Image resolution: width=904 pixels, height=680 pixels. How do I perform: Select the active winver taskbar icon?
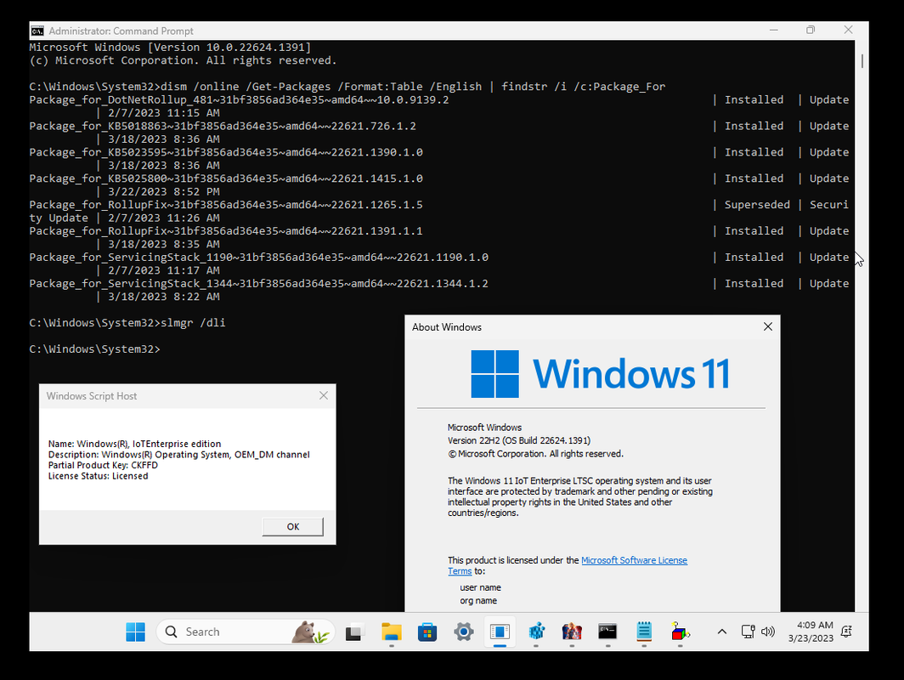click(500, 632)
